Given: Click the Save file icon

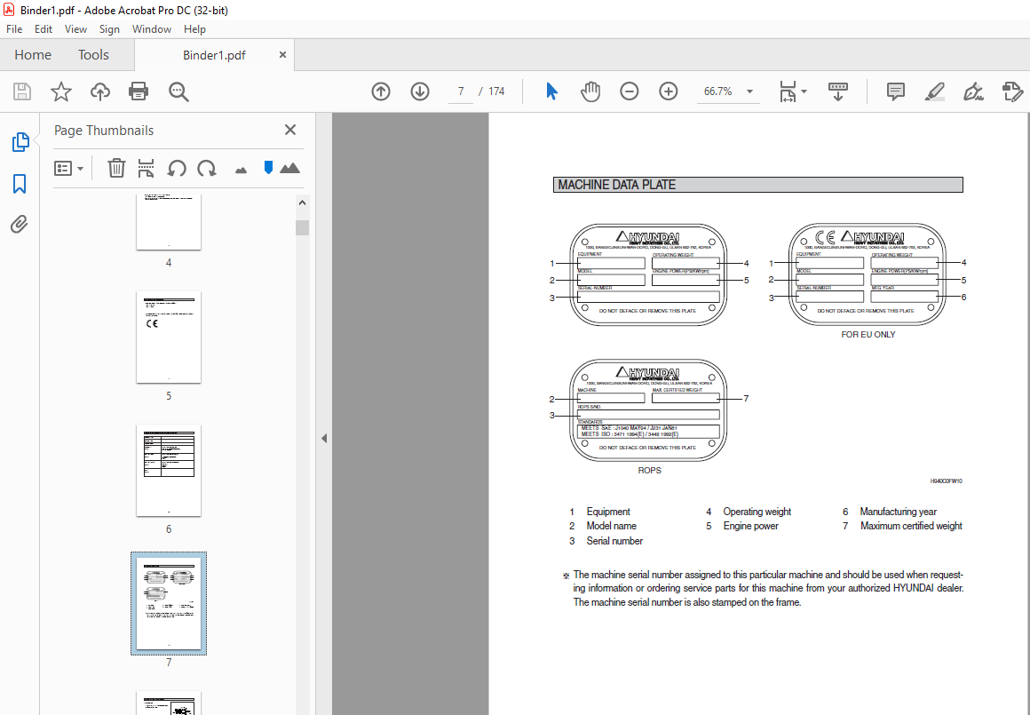Looking at the screenshot, I should point(22,91).
